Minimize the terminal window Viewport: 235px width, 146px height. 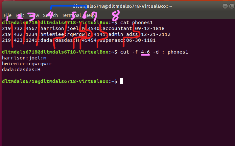pos(225,6)
